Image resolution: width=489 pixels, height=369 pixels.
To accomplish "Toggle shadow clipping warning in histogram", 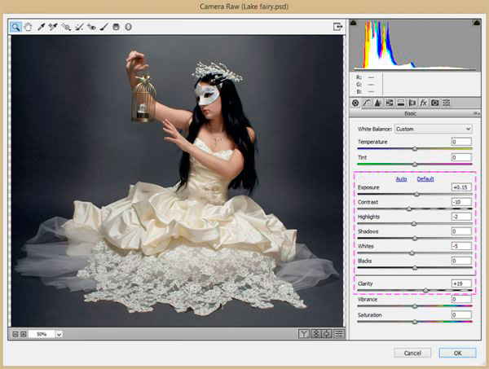I will click(353, 23).
